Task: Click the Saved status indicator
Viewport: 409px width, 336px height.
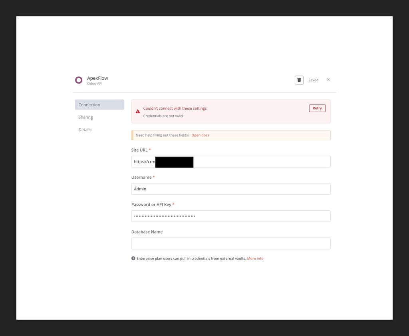Action: 313,80
